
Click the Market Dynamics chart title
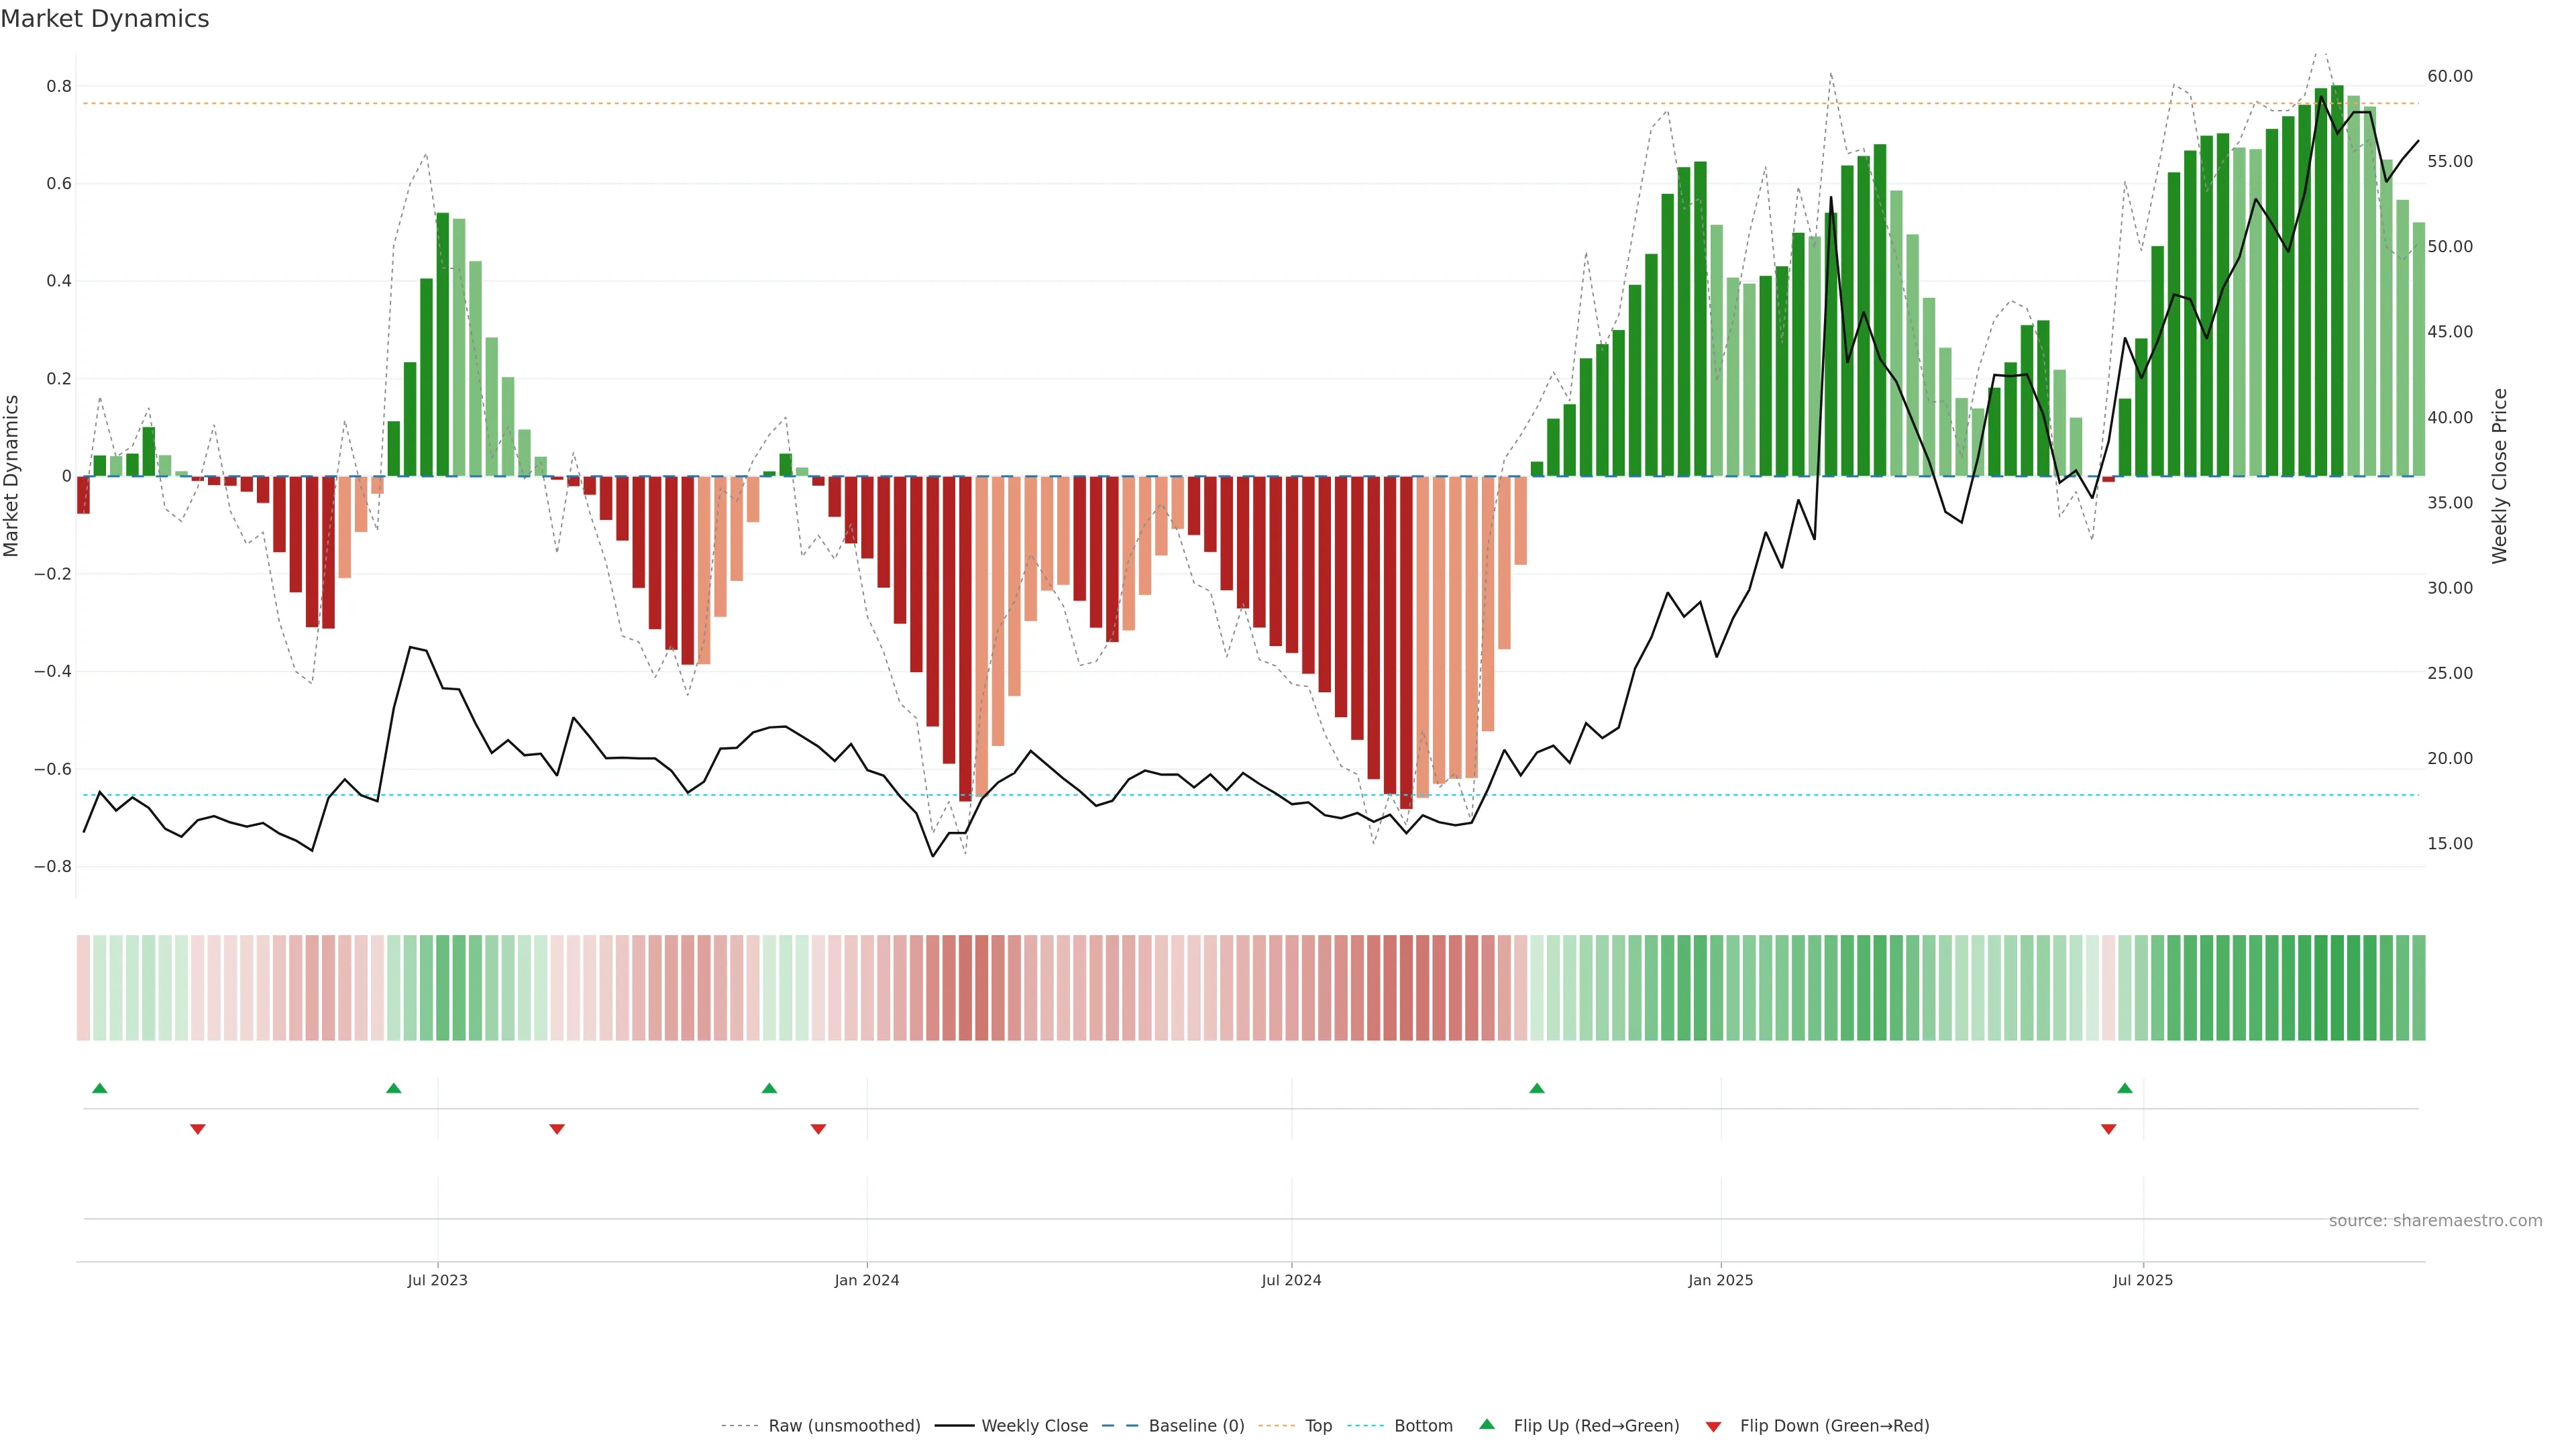(x=105, y=19)
